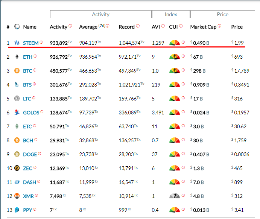Open the BTS coin link
260x219 pixels.
tap(27, 85)
